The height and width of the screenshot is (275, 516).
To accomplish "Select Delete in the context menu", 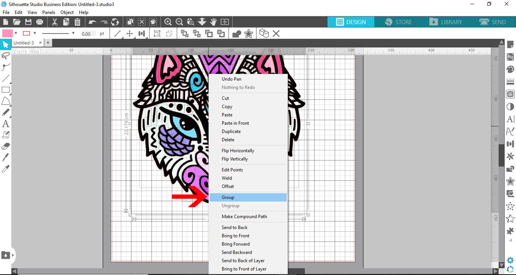I will [248, 140].
